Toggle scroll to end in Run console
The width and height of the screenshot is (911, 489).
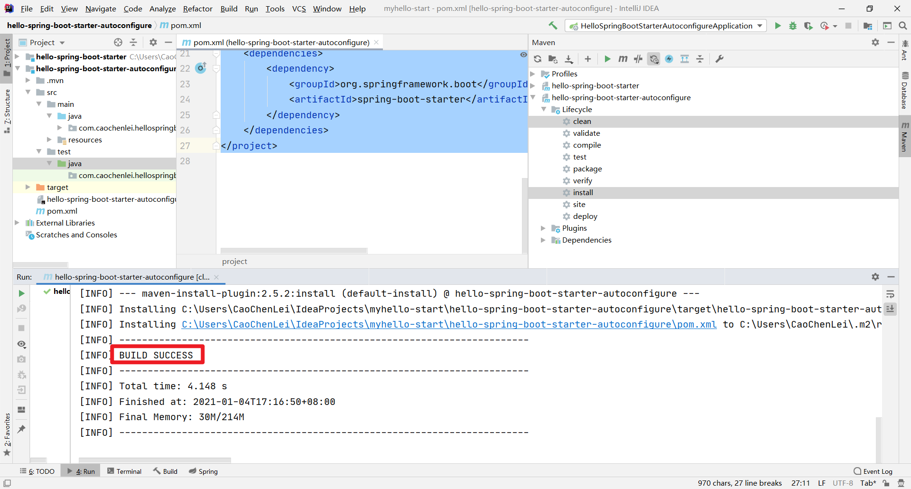point(891,309)
